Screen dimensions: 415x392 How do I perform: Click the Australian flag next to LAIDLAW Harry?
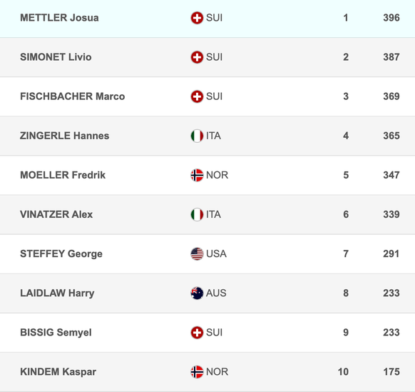click(x=197, y=293)
